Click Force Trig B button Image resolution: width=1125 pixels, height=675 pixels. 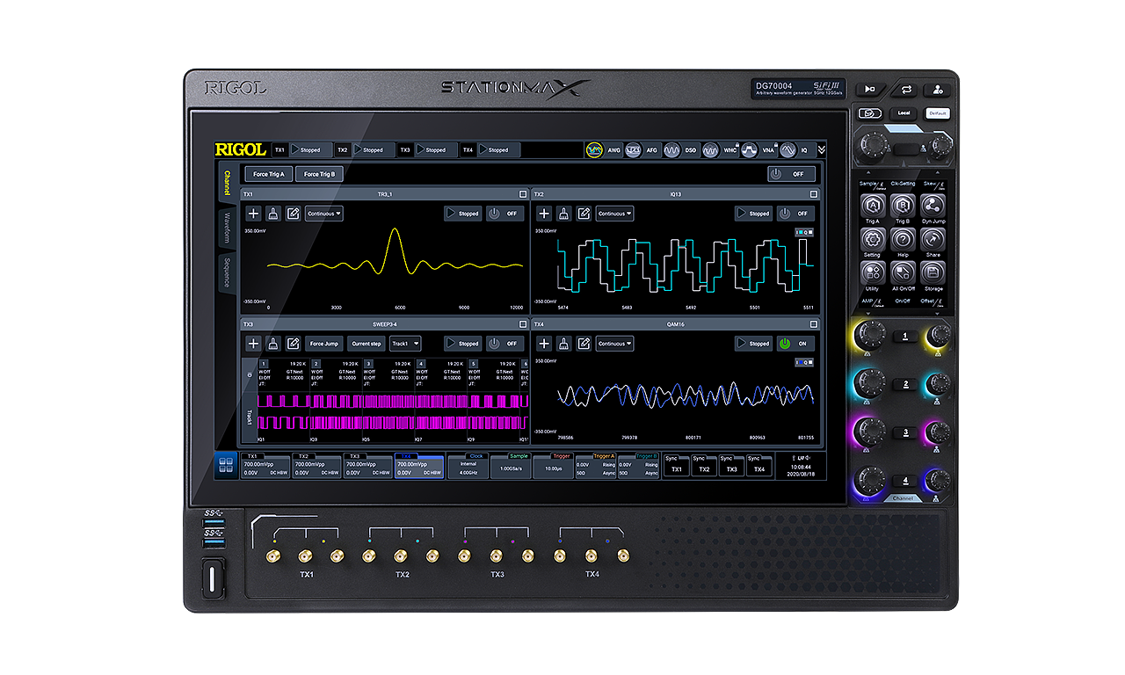319,174
